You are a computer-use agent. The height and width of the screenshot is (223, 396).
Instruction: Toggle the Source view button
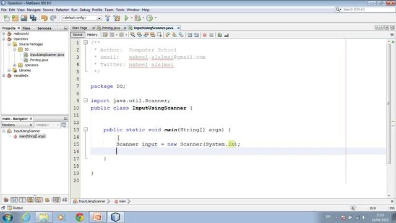point(77,35)
